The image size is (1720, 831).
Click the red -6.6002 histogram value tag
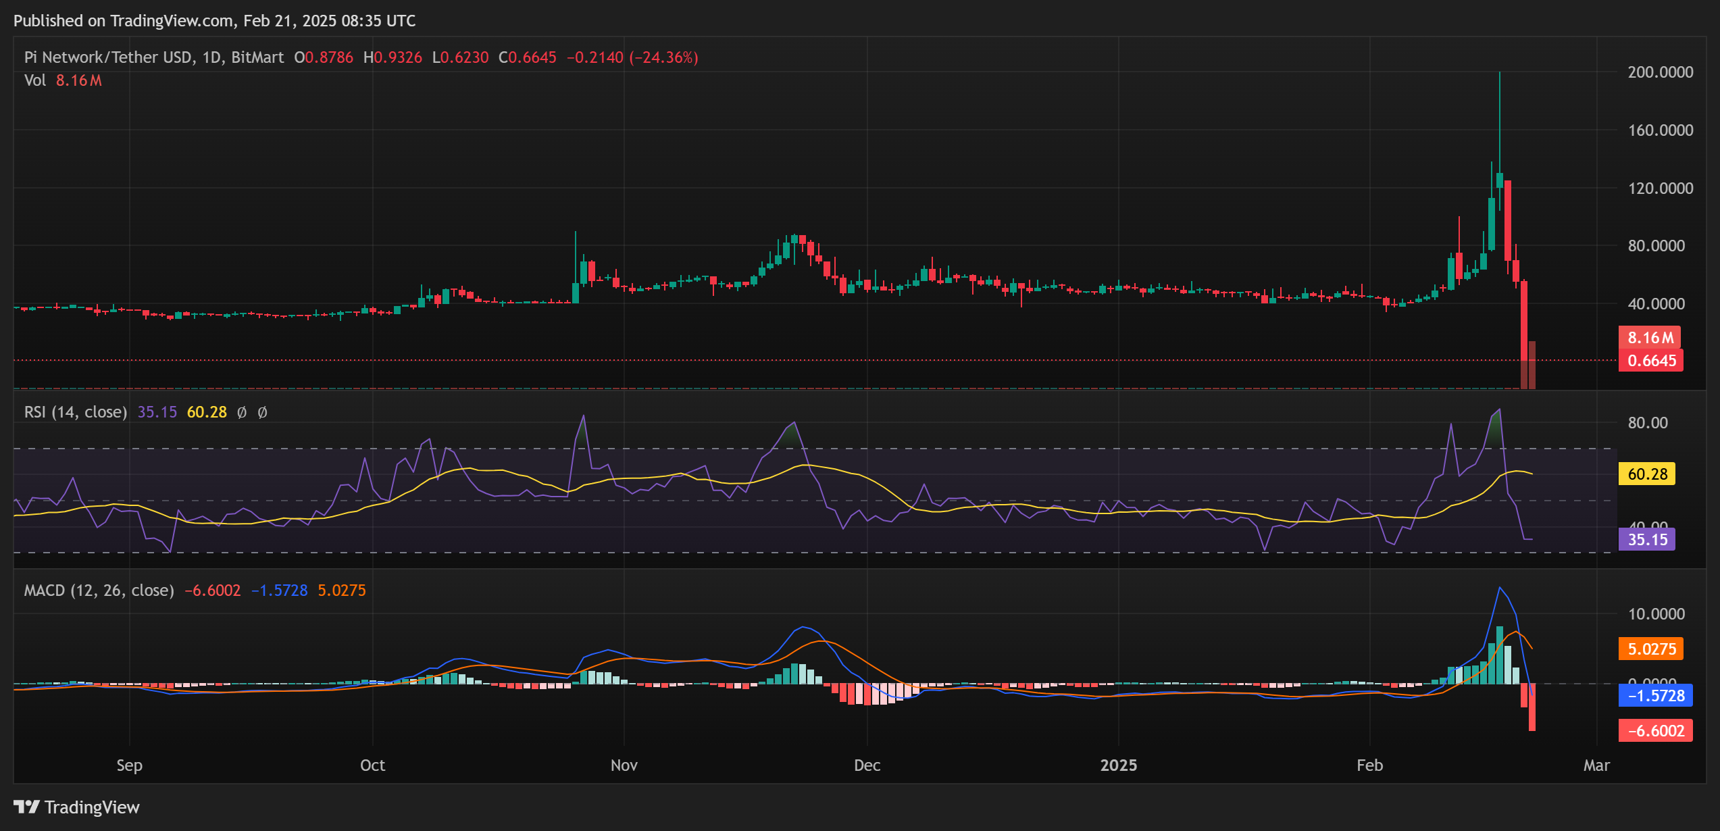[x=1655, y=731]
